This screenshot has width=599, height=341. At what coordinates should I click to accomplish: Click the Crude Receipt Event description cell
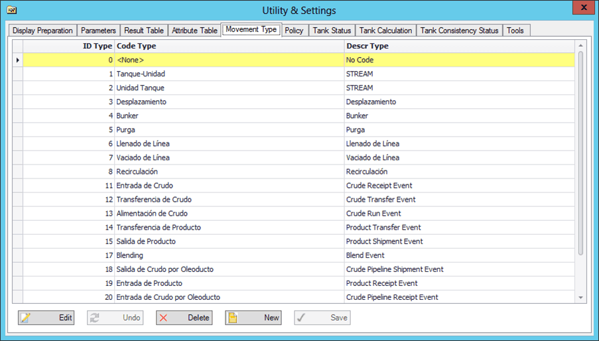click(459, 186)
